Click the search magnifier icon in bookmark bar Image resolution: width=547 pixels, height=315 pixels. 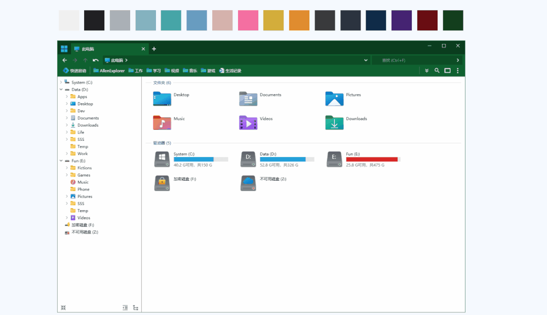click(437, 70)
